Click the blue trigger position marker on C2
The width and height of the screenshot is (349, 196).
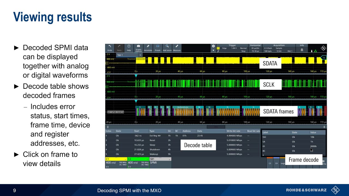click(136, 76)
